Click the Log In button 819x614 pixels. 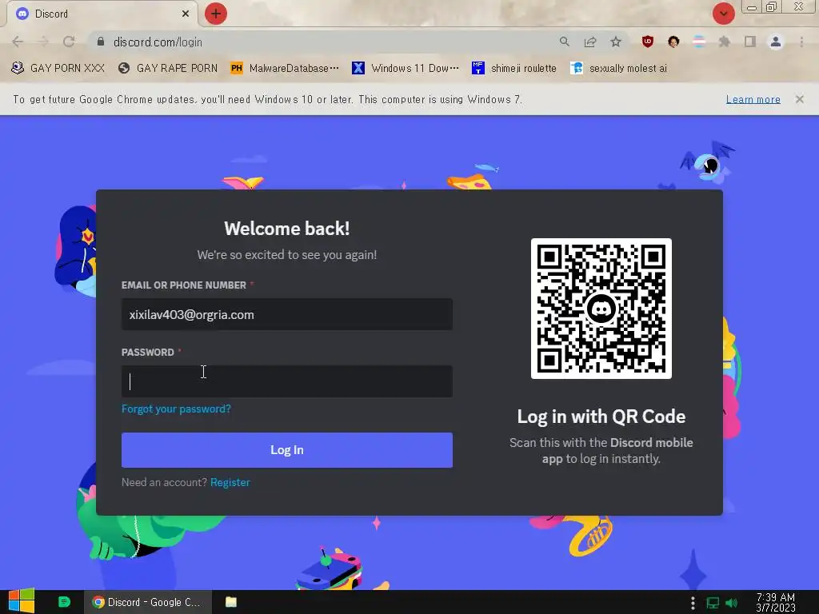click(287, 450)
